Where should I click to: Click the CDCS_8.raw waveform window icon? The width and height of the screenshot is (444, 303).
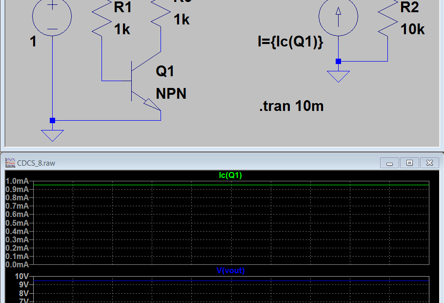pos(10,163)
